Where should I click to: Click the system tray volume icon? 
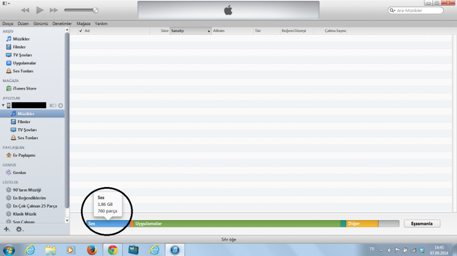(x=390, y=250)
